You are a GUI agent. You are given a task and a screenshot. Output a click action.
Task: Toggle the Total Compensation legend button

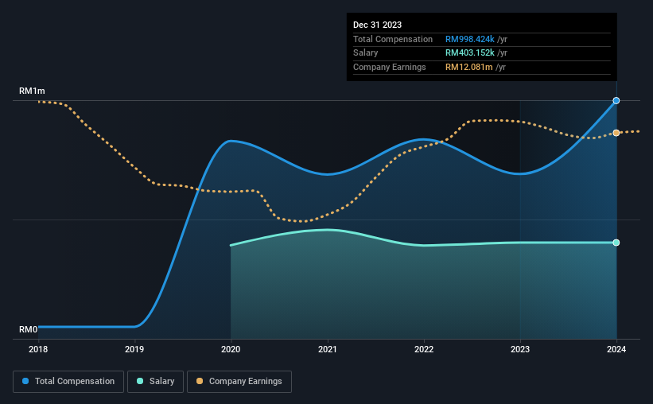coord(68,382)
